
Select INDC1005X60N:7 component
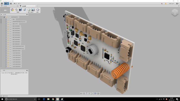point(16,39)
